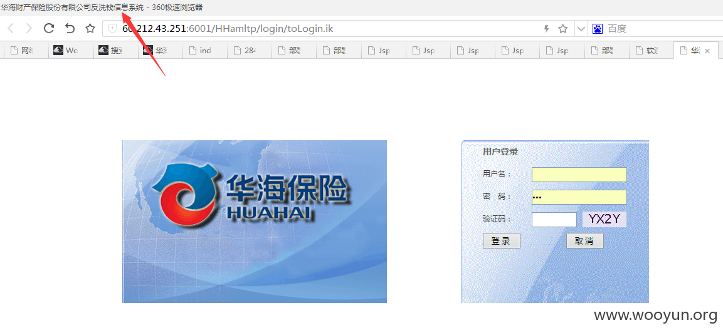This screenshot has height=333, width=723.
Task: Click the 密码 password field
Action: 579,197
